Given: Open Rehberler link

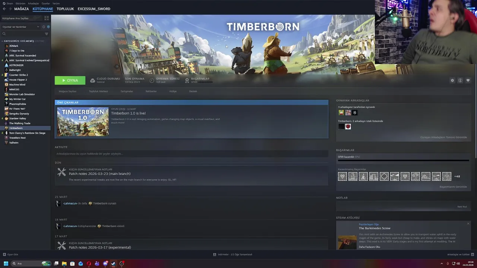Looking at the screenshot, I should click(x=151, y=91).
